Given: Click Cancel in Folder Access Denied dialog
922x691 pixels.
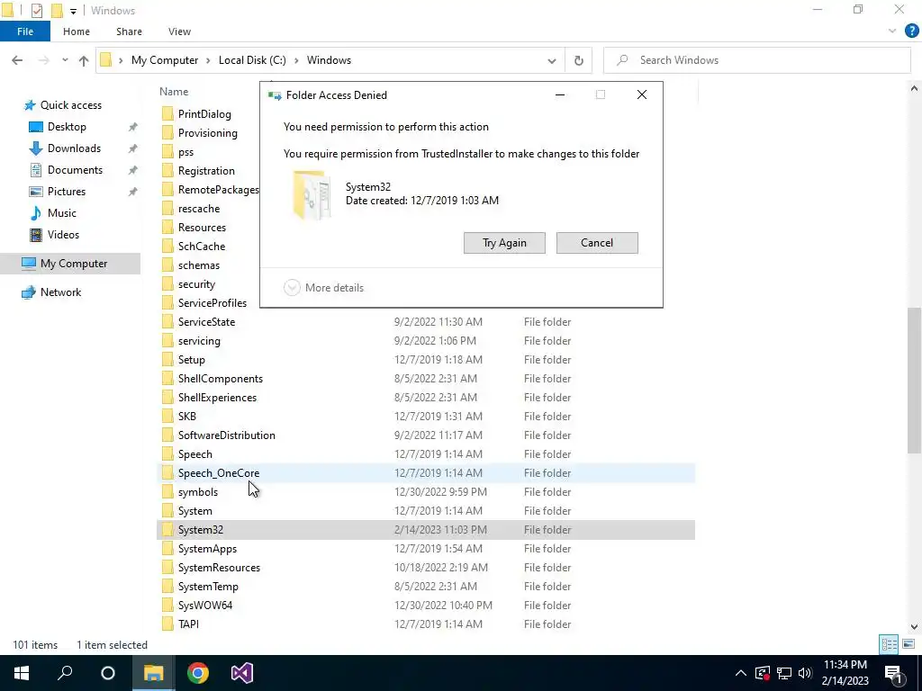Looking at the screenshot, I should [597, 243].
